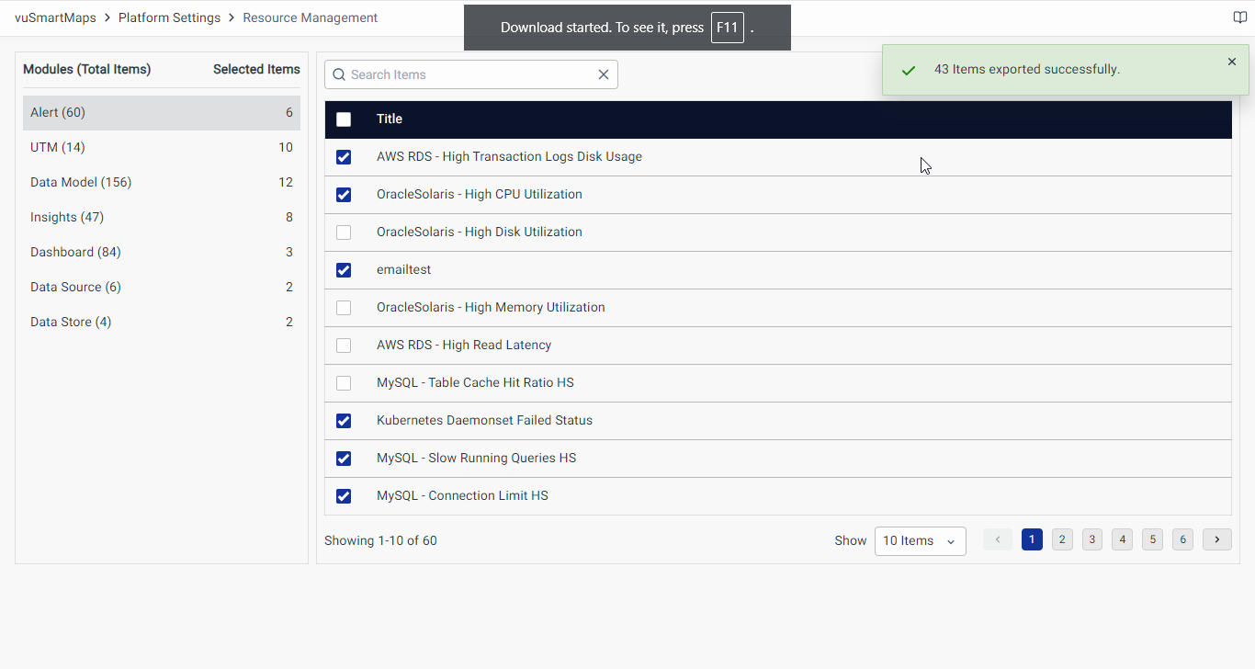Select the MySQL Table Cache Hit Ratio checkbox
The height and width of the screenshot is (669, 1255).
pyautogui.click(x=344, y=383)
